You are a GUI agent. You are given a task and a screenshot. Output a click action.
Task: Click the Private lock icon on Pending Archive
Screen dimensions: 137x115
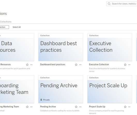pos(41,99)
